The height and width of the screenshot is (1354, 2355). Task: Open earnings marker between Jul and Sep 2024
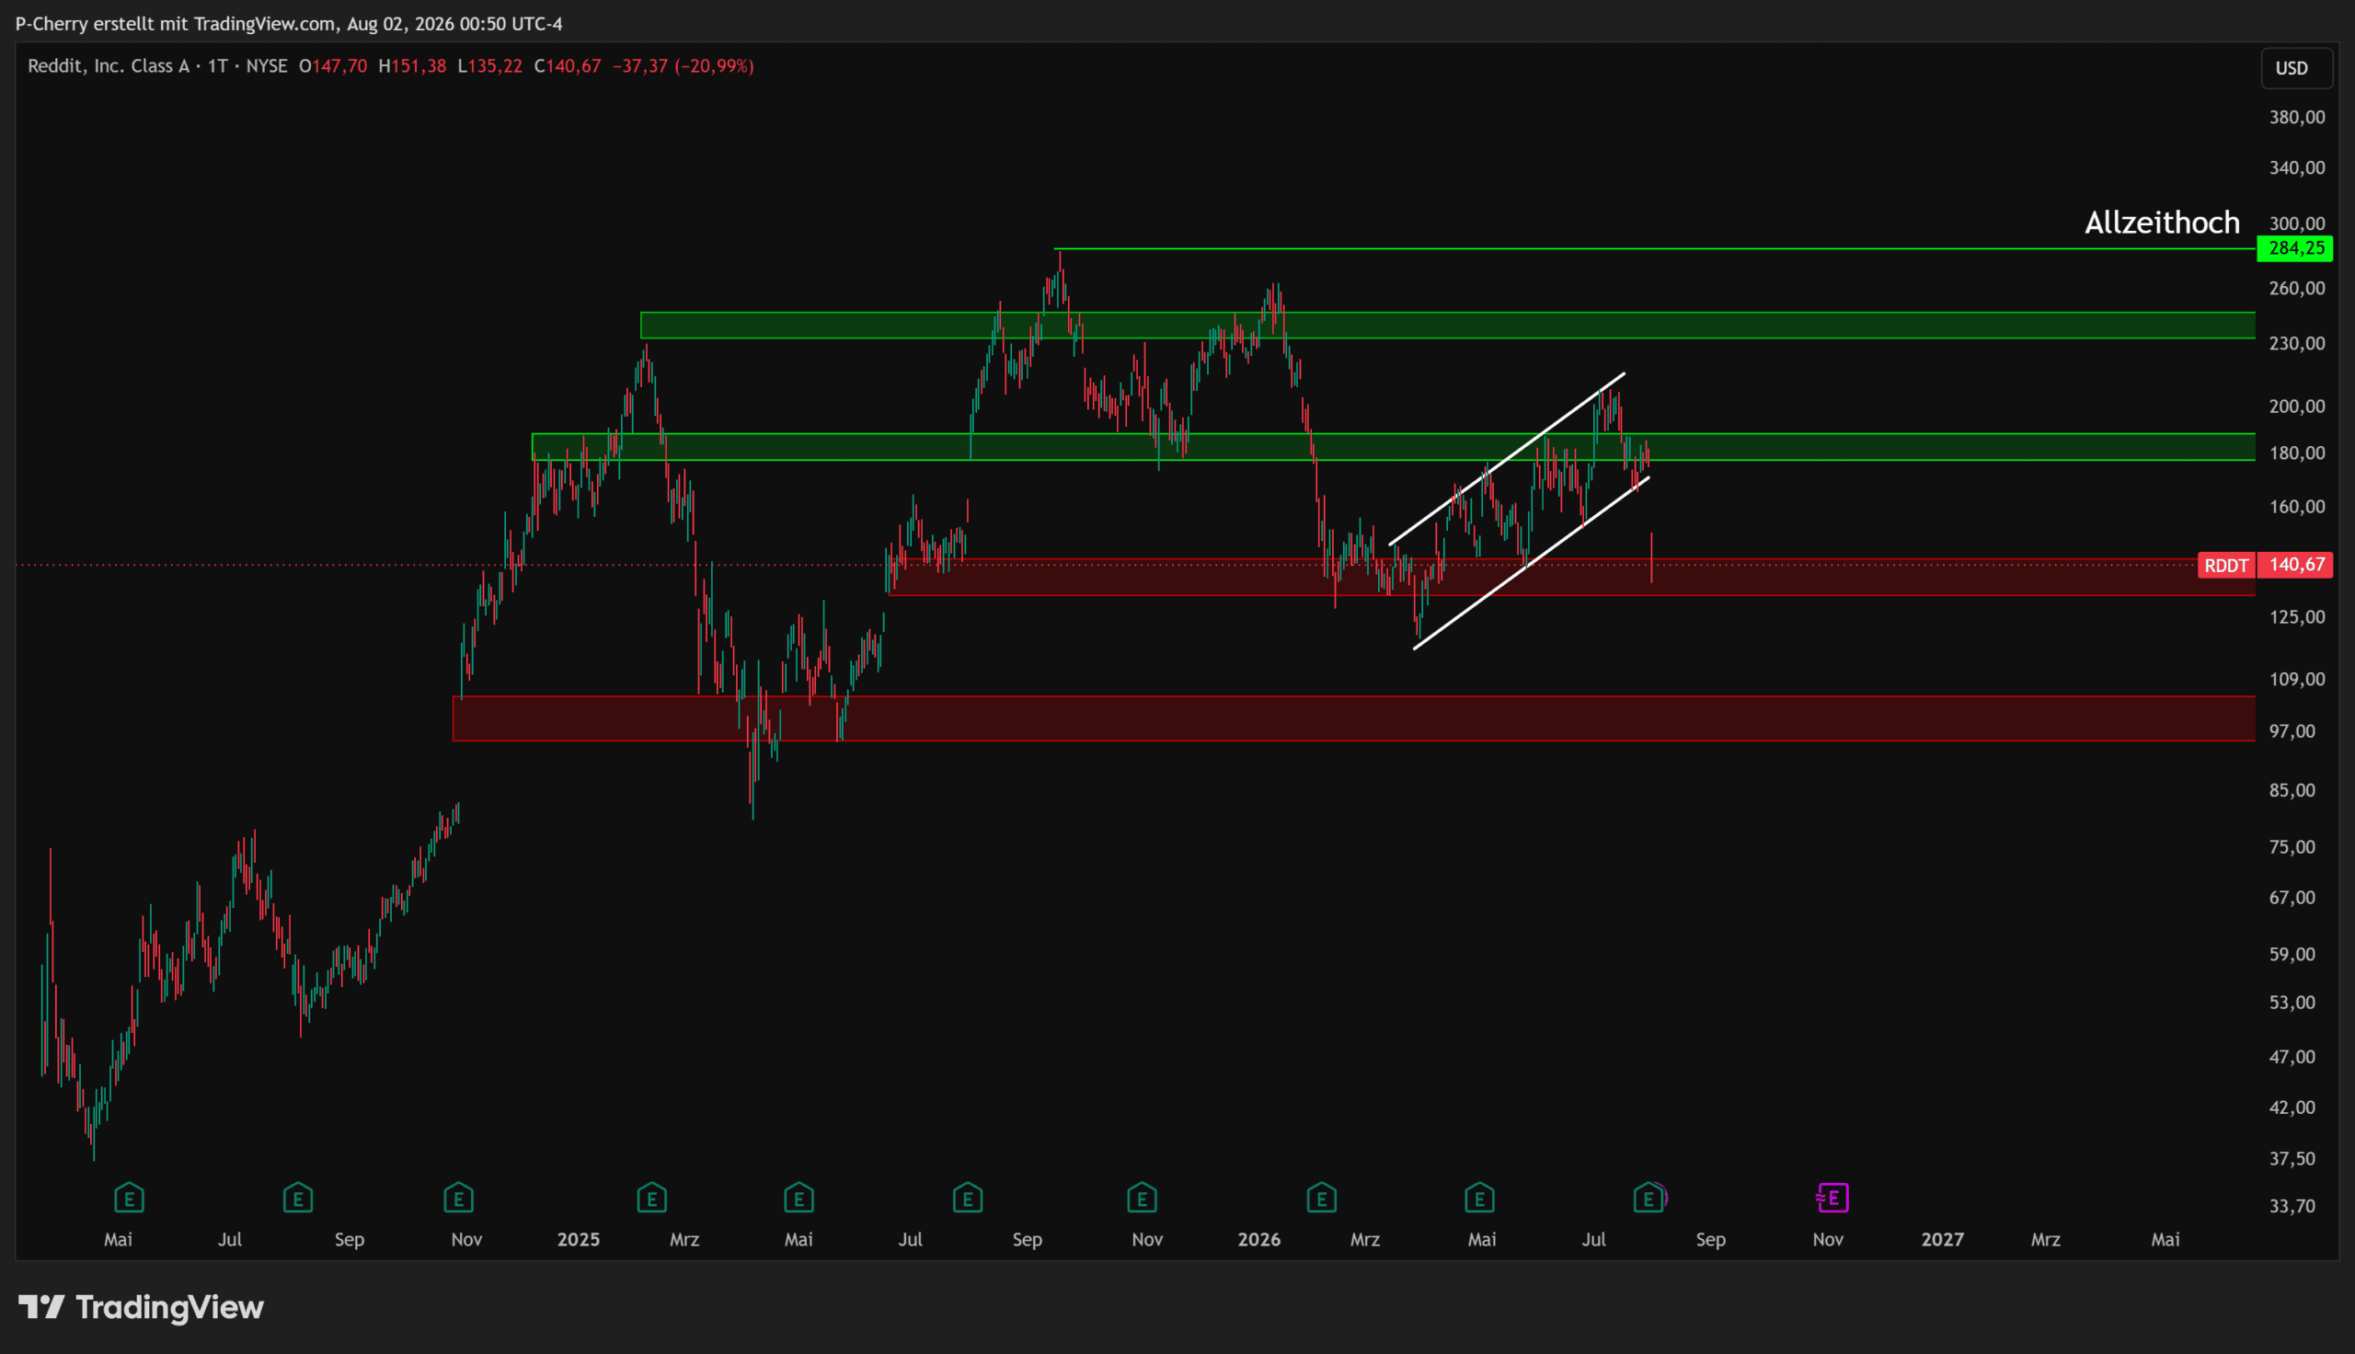coord(297,1198)
